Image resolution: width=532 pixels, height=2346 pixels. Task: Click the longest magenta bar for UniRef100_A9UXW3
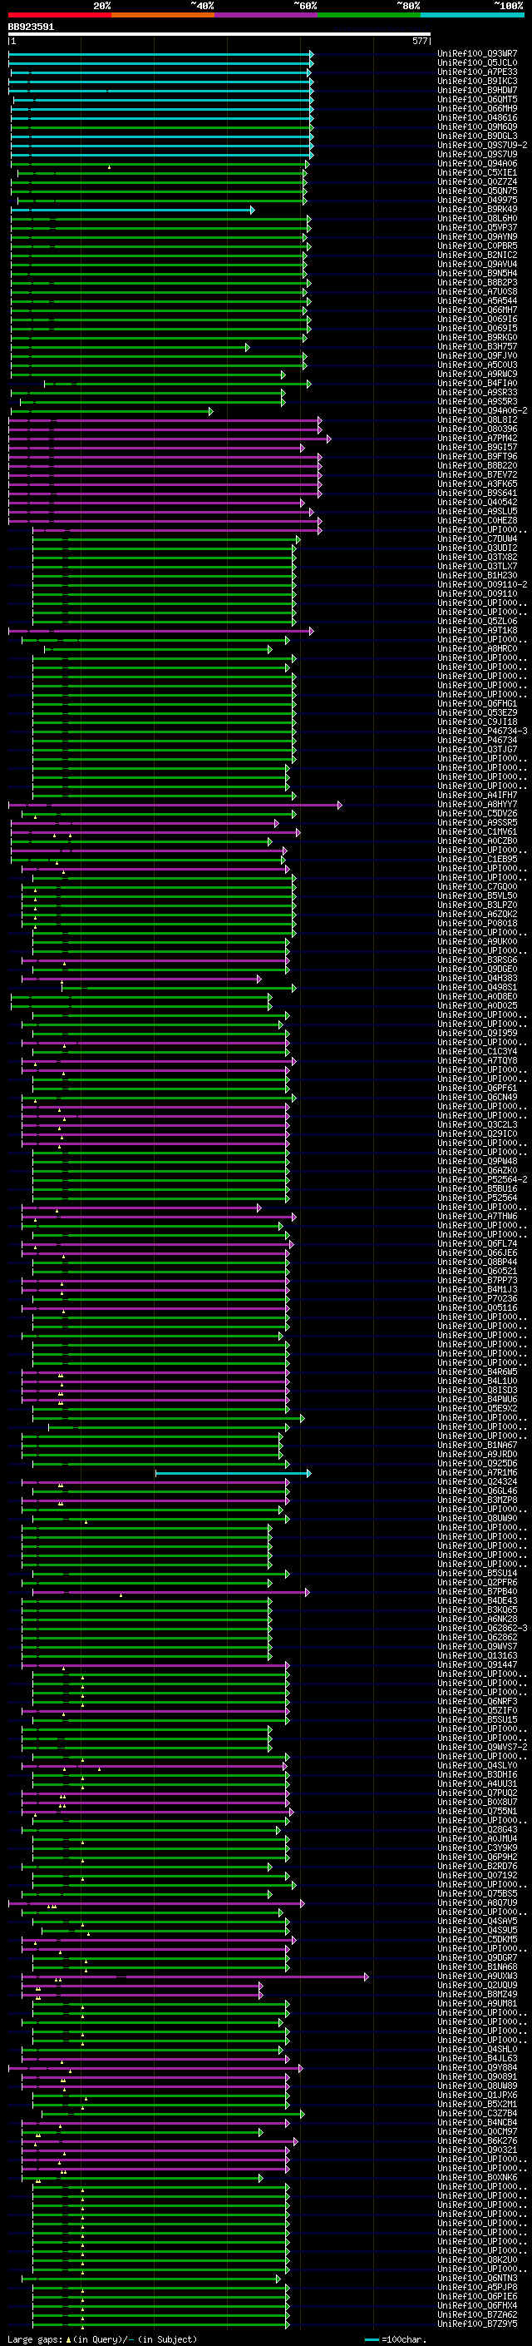click(x=195, y=1976)
